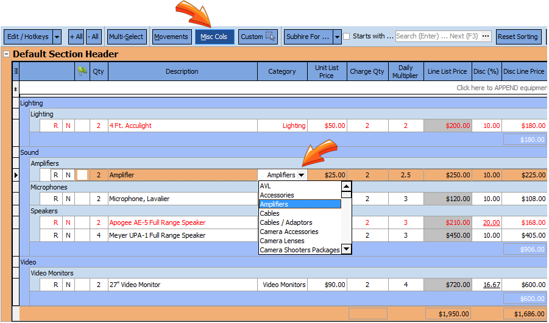Click the + All expand button
The image size is (549, 323).
point(76,37)
